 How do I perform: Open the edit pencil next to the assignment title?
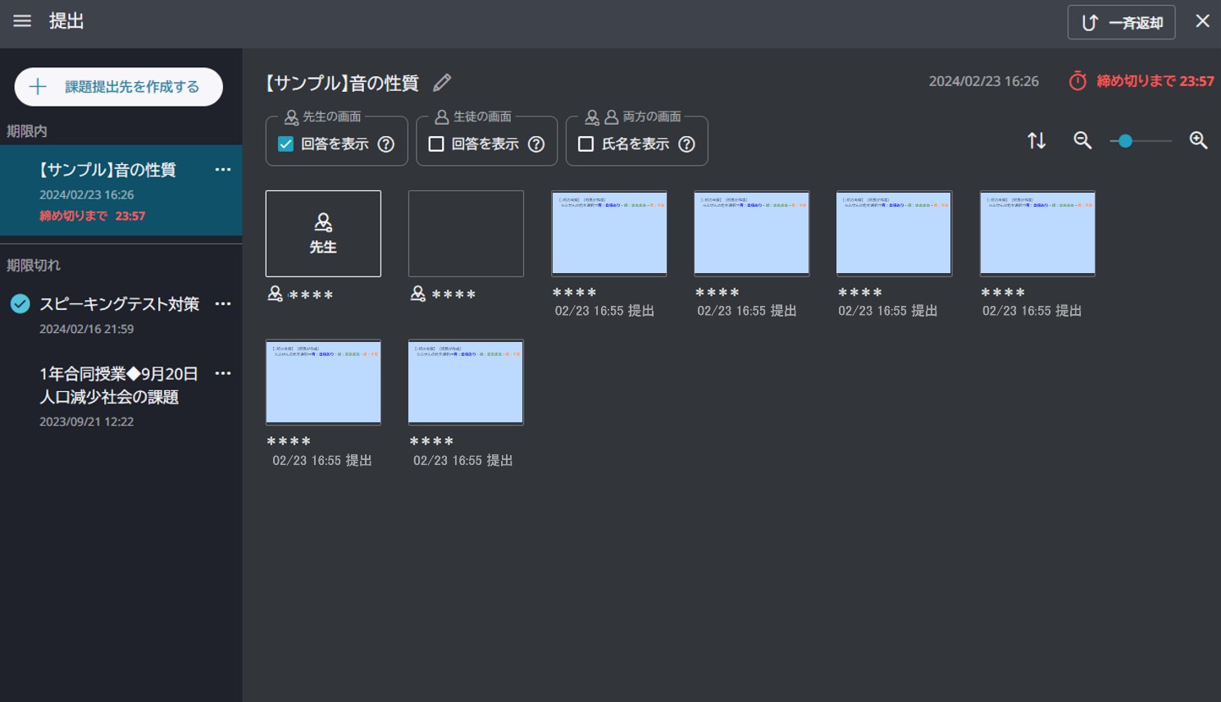pyautogui.click(x=443, y=82)
